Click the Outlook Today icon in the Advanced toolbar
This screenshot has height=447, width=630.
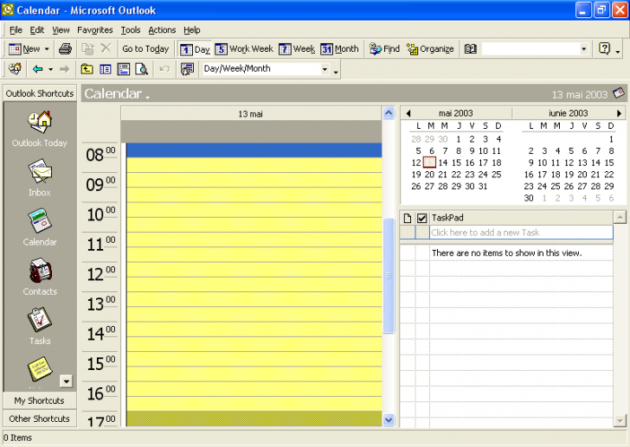(x=16, y=69)
